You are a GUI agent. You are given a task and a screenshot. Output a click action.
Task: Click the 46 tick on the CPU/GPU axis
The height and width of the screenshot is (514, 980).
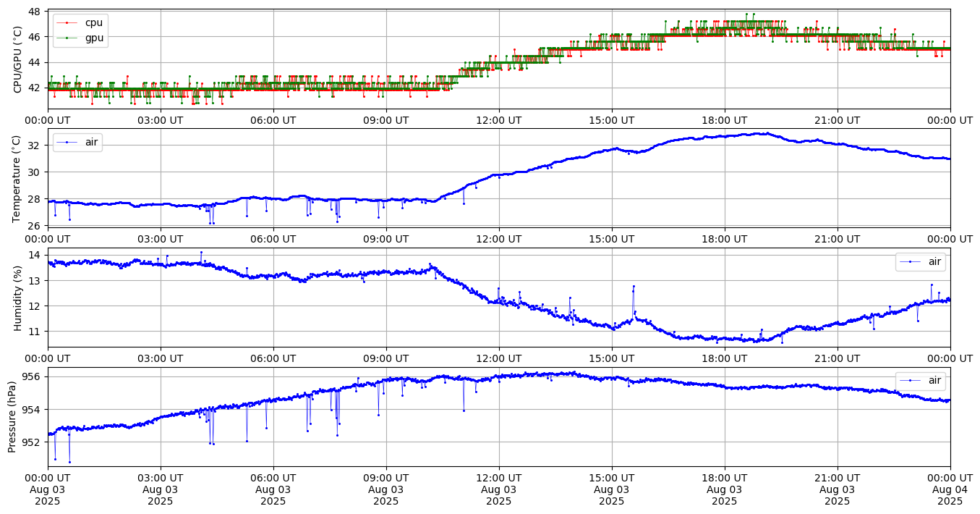click(35, 37)
